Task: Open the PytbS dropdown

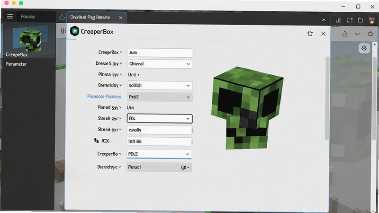Action: coord(160,97)
